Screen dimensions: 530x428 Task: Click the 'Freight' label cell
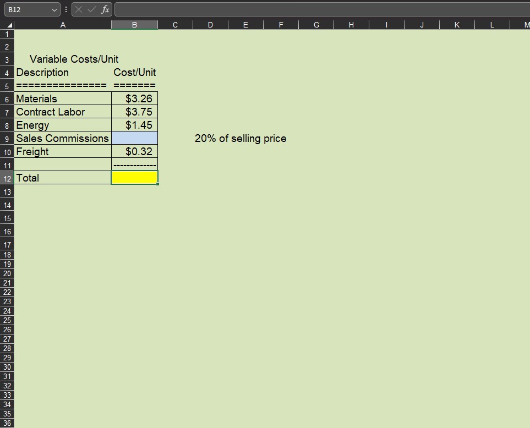pyautogui.click(x=63, y=151)
